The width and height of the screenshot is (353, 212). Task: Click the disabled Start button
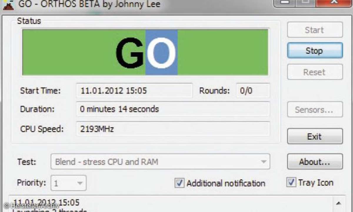[x=315, y=30]
